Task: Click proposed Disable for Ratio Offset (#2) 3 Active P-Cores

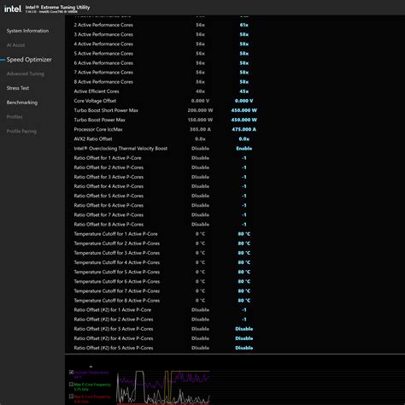Action: (x=244, y=329)
